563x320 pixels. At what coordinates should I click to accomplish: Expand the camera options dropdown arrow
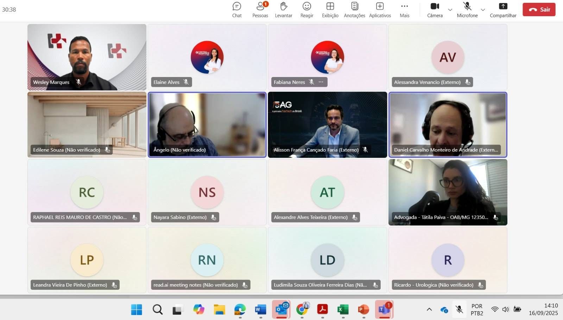coord(450,10)
